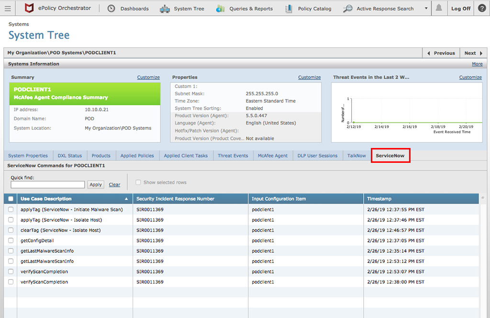
Task: Enable Show selected rows
Action: (138, 182)
